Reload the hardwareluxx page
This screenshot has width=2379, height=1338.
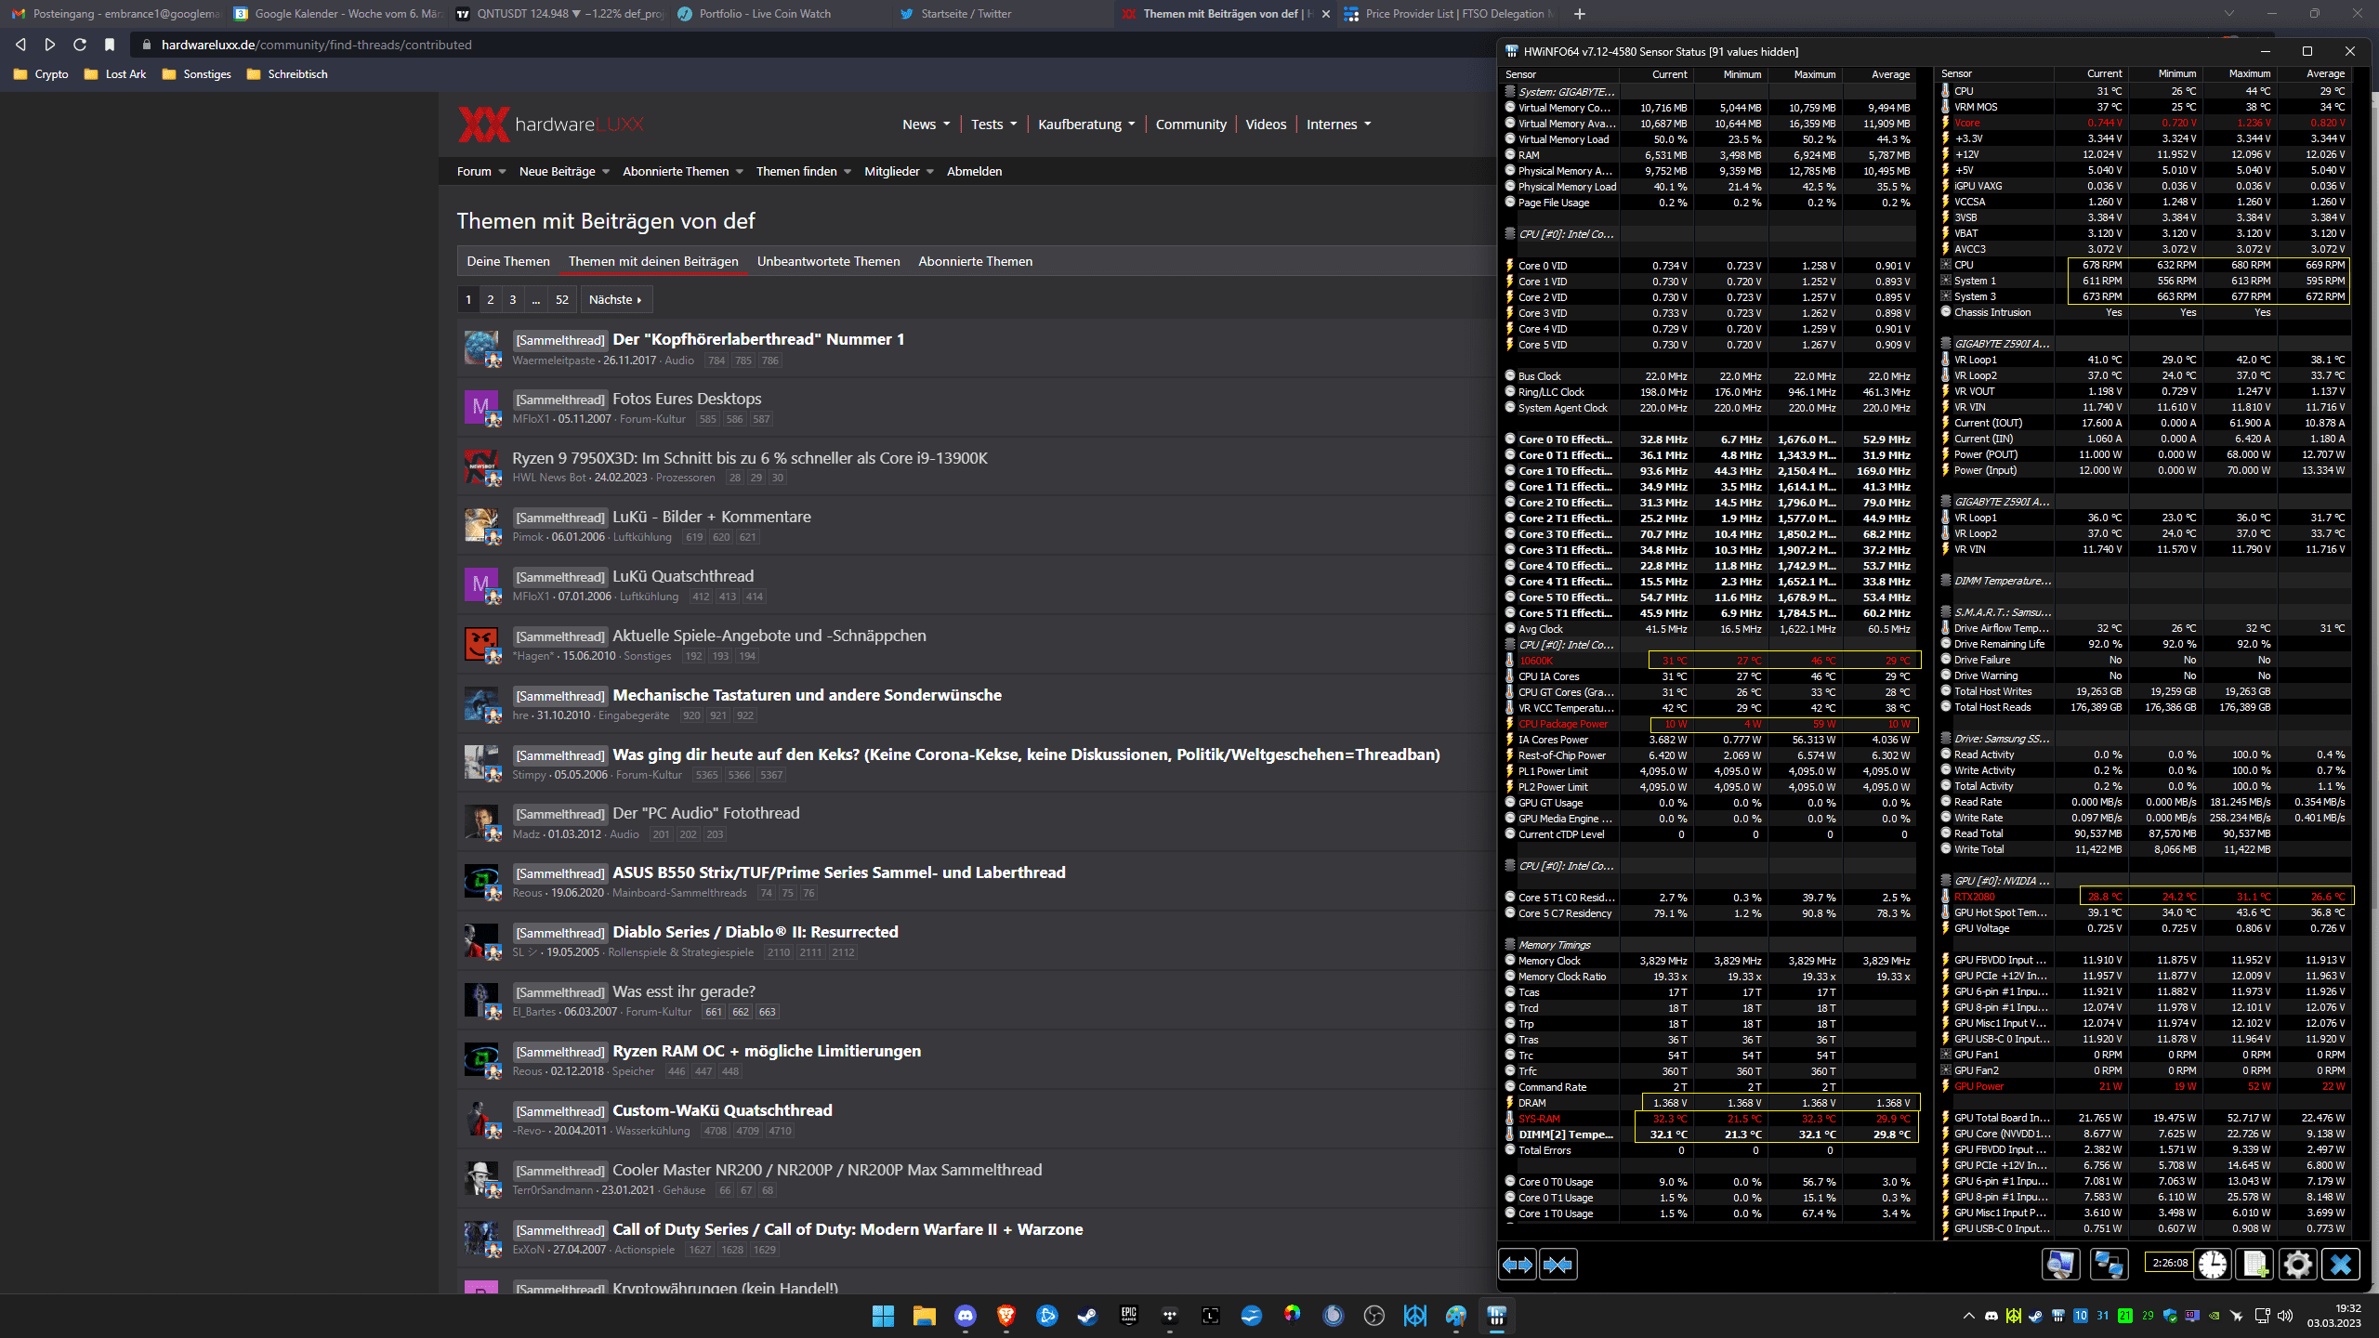(x=80, y=45)
